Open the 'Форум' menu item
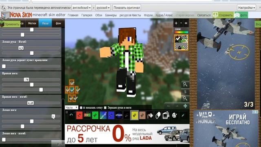The image size is (261, 147). 148,15
